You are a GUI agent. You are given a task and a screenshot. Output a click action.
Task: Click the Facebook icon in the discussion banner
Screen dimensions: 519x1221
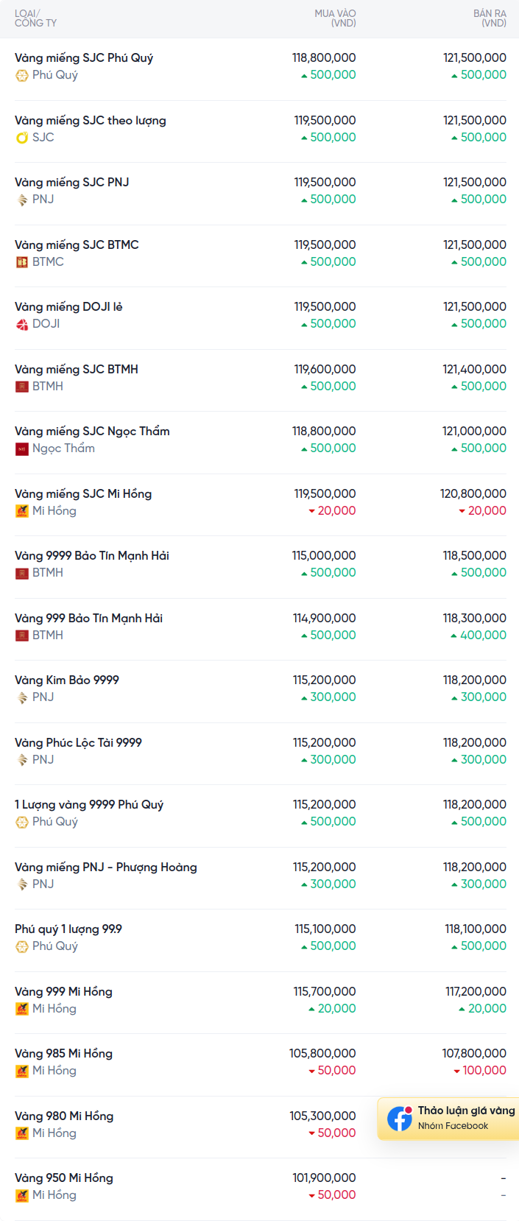click(x=400, y=1119)
